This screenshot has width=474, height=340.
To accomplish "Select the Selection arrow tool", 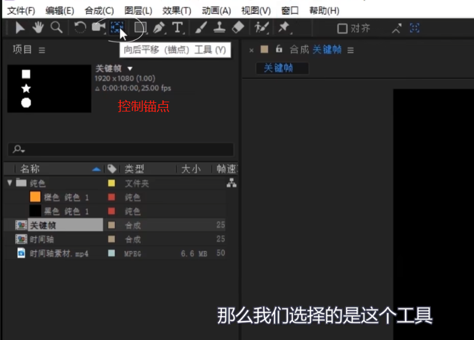I will tap(20, 28).
